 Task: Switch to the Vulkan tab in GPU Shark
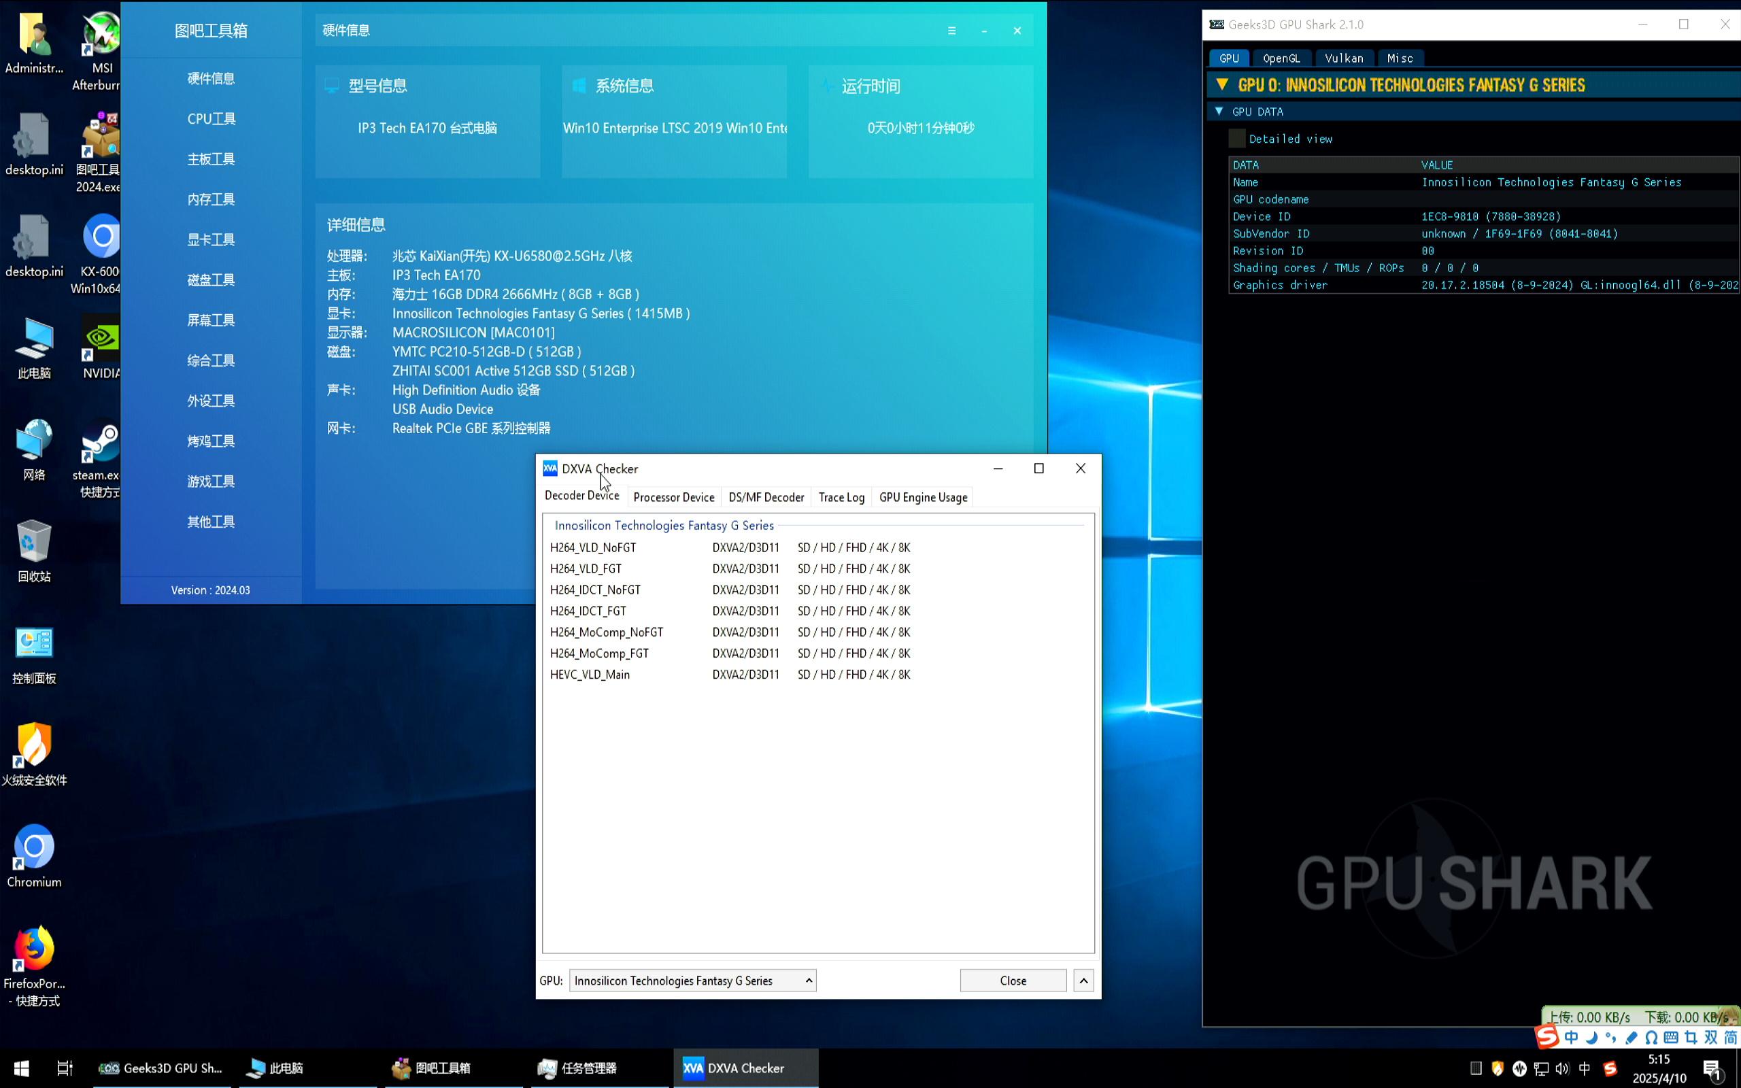(1343, 58)
